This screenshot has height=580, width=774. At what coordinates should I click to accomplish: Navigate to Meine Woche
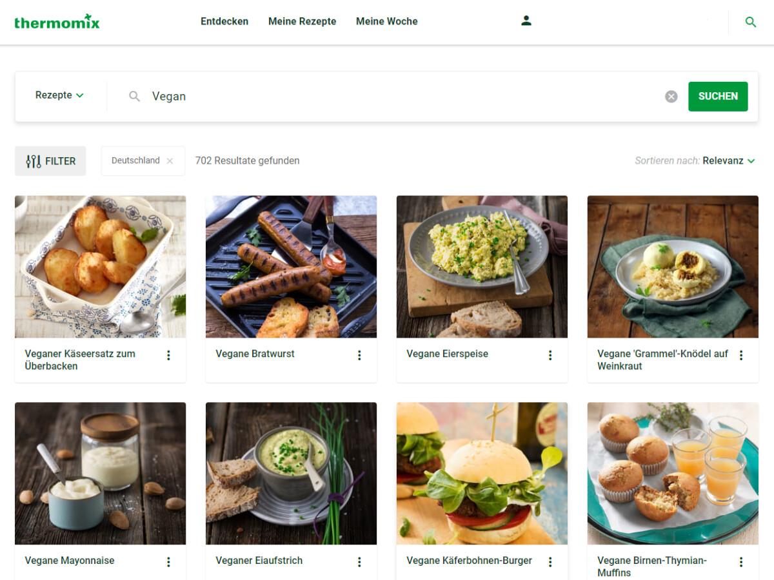[386, 21]
